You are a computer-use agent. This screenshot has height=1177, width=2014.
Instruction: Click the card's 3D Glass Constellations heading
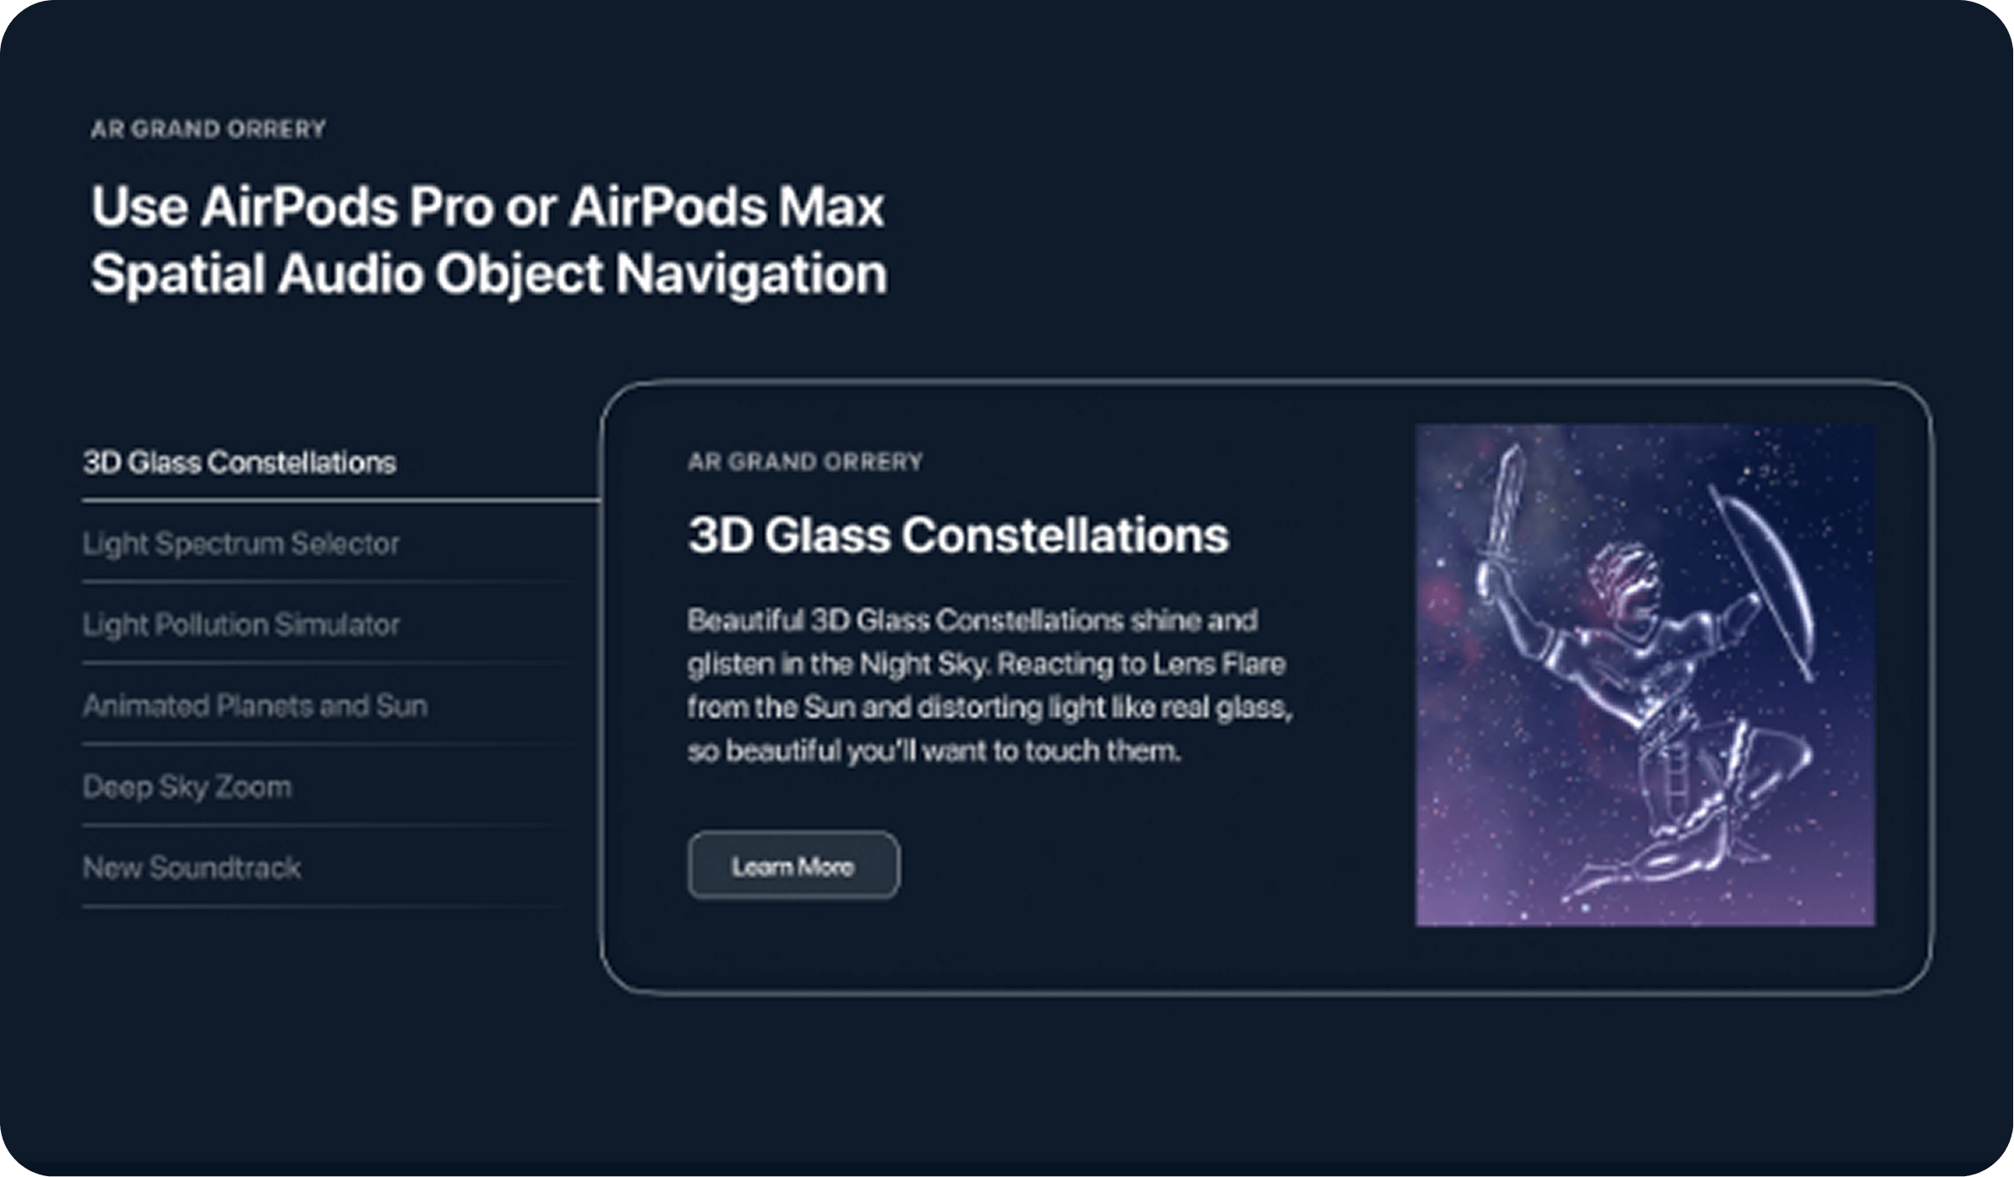point(958,535)
